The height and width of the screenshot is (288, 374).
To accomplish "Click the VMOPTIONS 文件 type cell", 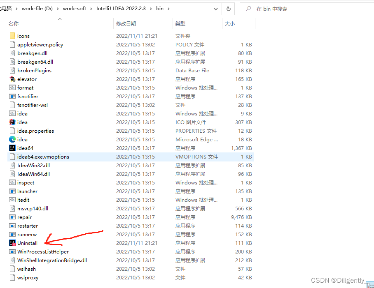I will click(196, 157).
